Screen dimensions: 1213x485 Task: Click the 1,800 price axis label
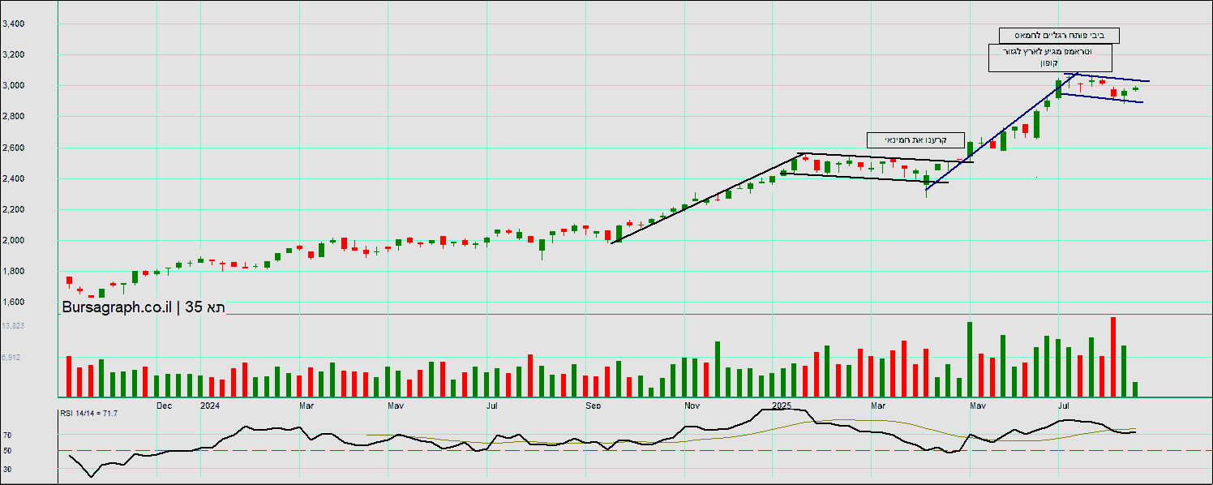tap(13, 272)
